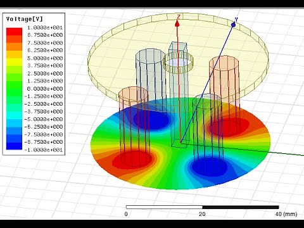Select the 5.0000e+000 legend value
The height and width of the screenshot is (228, 304).
click(45, 58)
